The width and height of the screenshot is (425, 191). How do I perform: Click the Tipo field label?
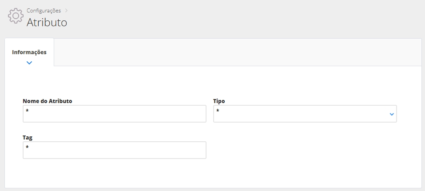pyautogui.click(x=219, y=101)
